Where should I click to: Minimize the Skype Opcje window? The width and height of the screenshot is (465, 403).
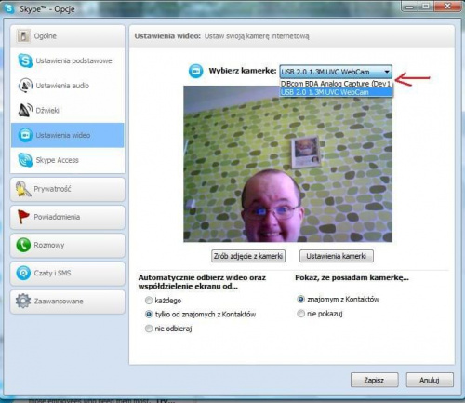pyautogui.click(x=410, y=7)
